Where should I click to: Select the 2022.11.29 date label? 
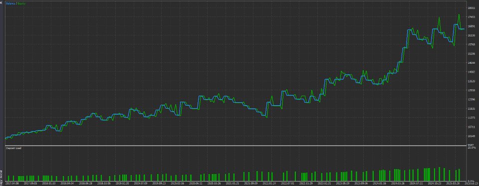[306, 184]
